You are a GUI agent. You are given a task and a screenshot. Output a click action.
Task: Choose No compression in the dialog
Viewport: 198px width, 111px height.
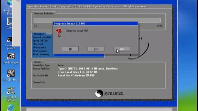pos(70,49)
